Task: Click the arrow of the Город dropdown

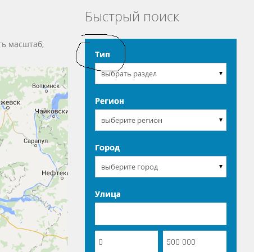Action: [x=221, y=167]
